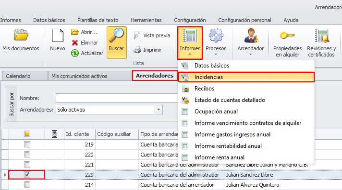Click the Procesos gear icon
Screen dimensions: 342x190
pyautogui.click(x=216, y=35)
